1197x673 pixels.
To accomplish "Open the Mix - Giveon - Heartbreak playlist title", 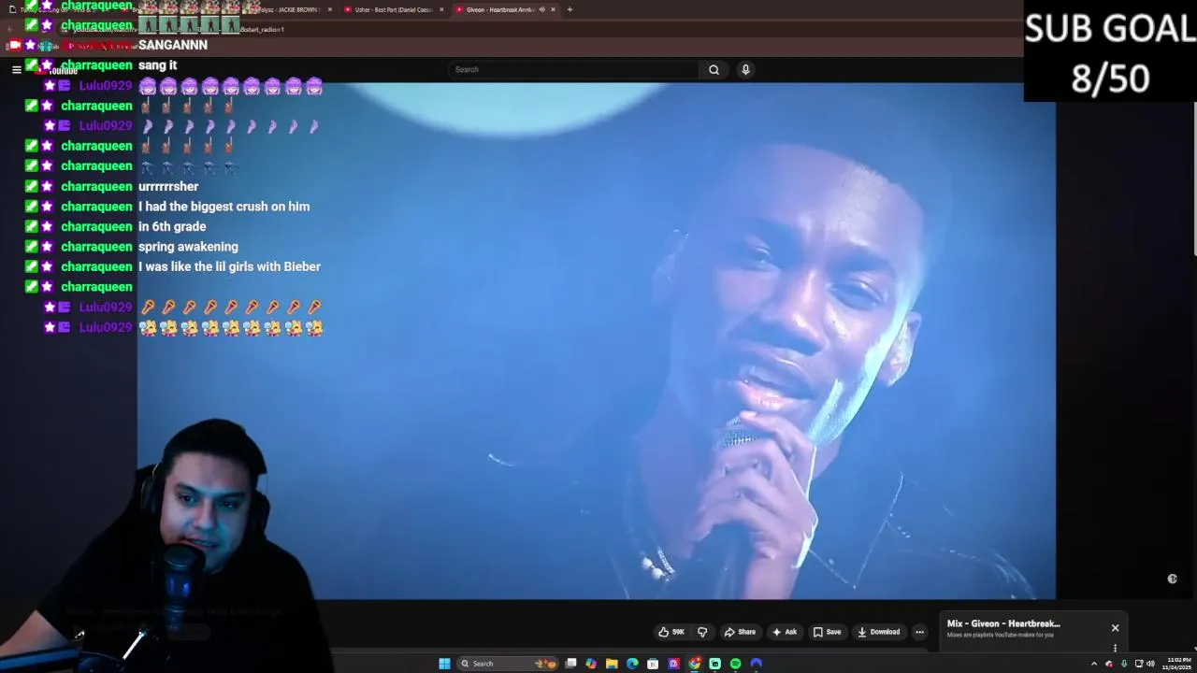I will point(1003,623).
